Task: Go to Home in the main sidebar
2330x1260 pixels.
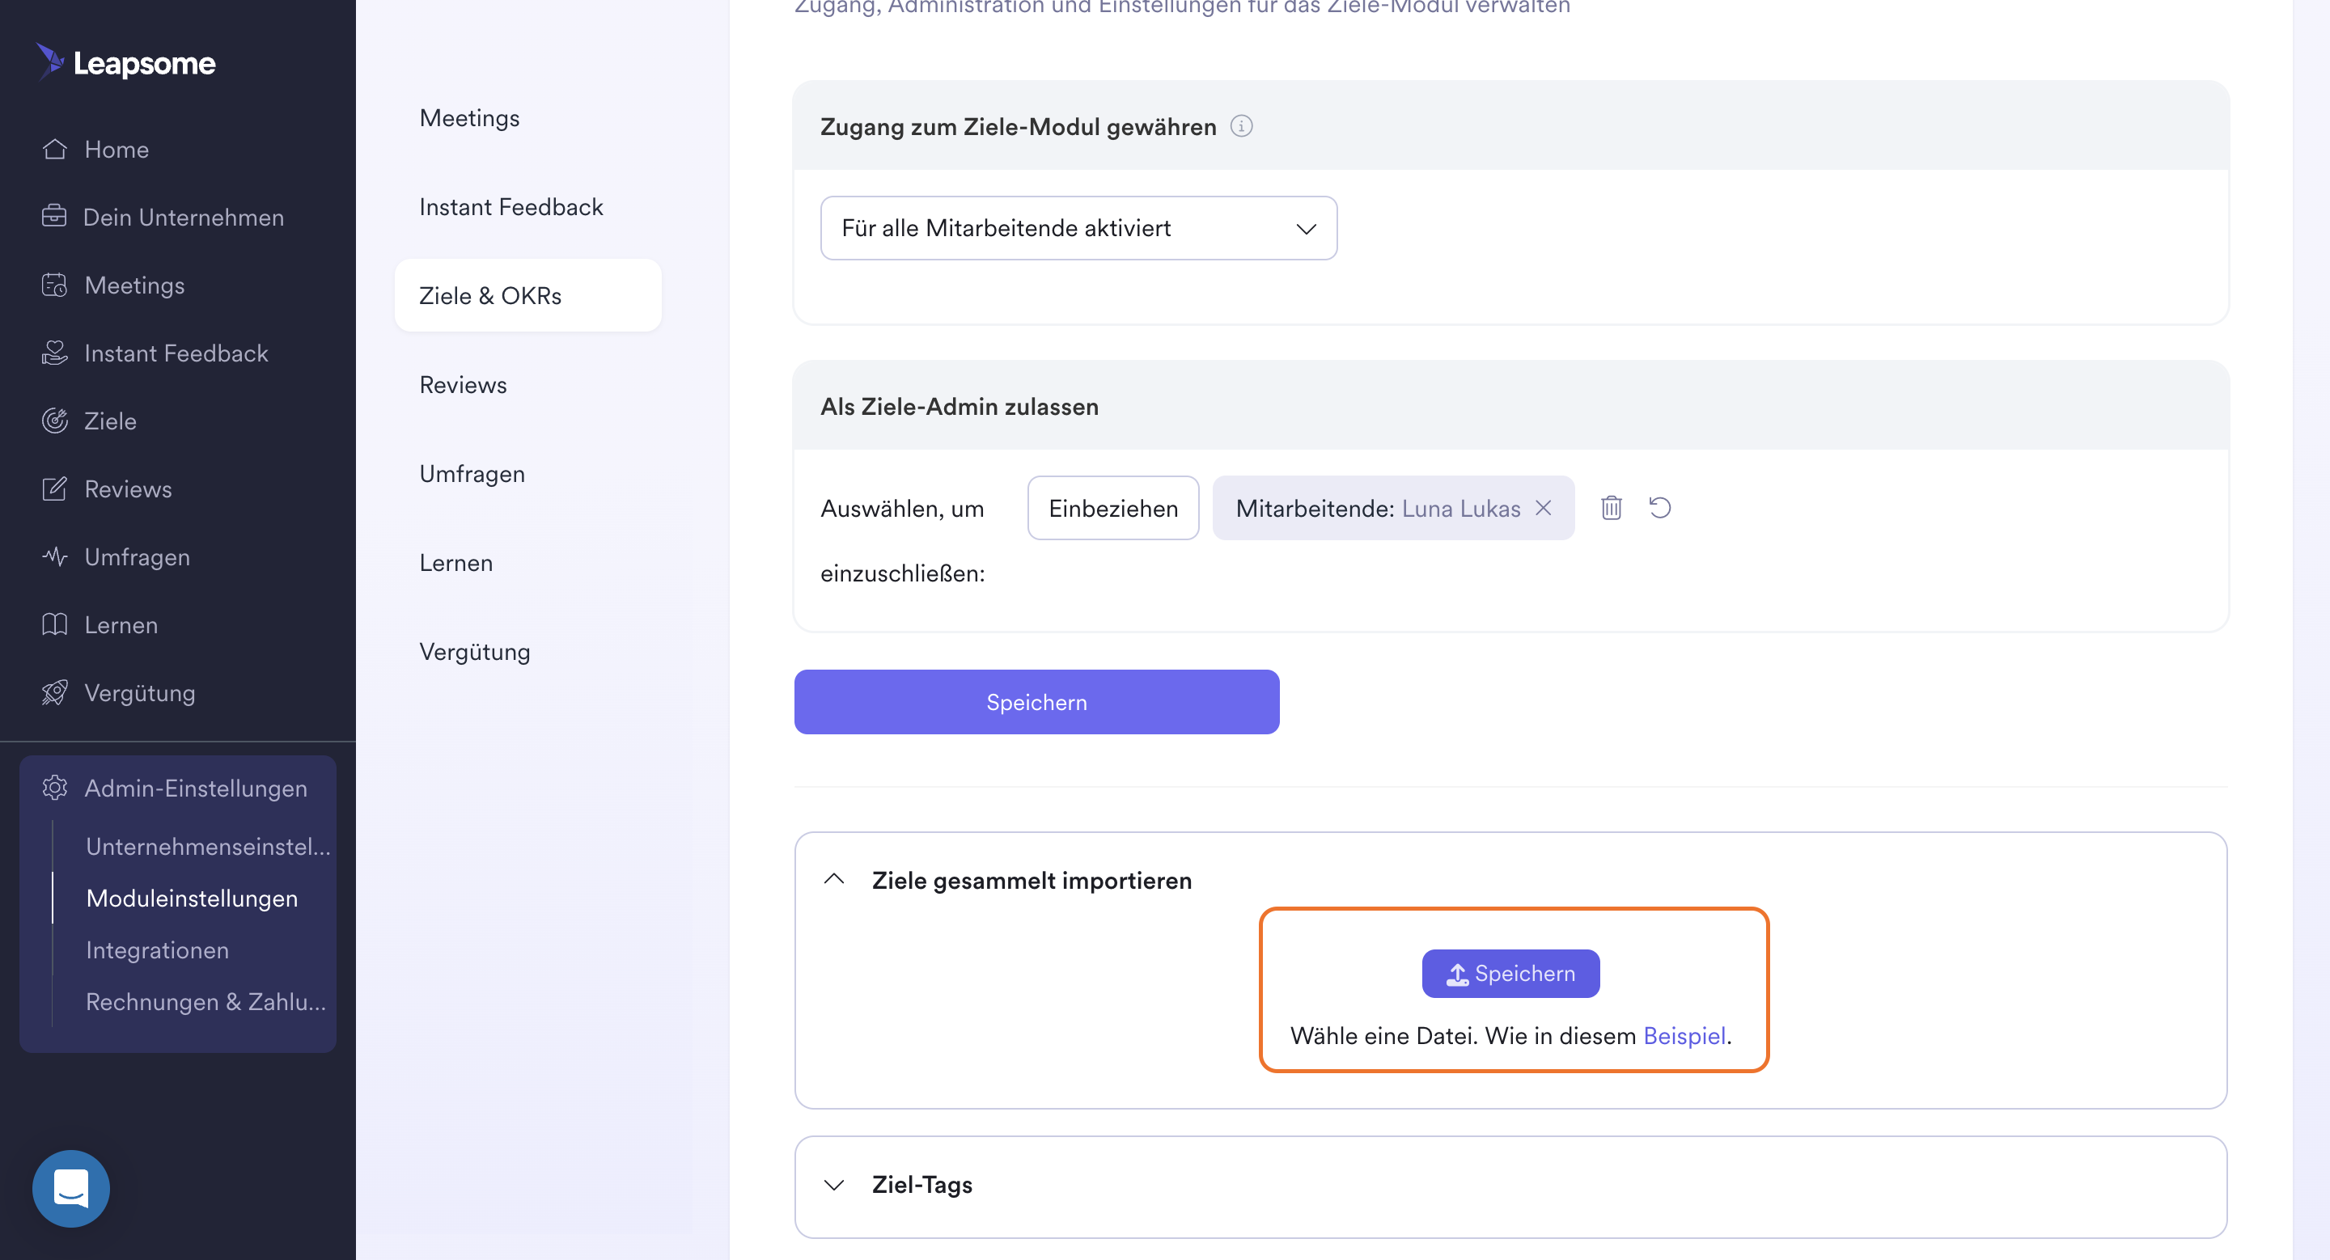Action: [x=116, y=149]
